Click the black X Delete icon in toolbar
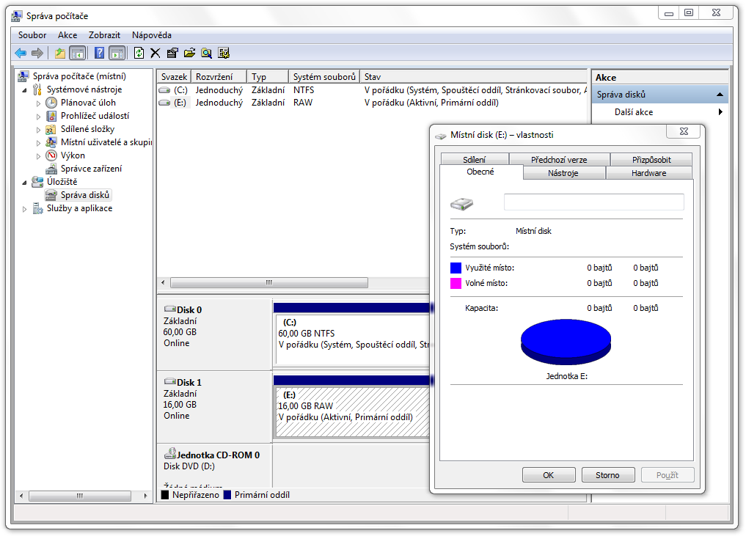The width and height of the screenshot is (746, 536). 155,53
